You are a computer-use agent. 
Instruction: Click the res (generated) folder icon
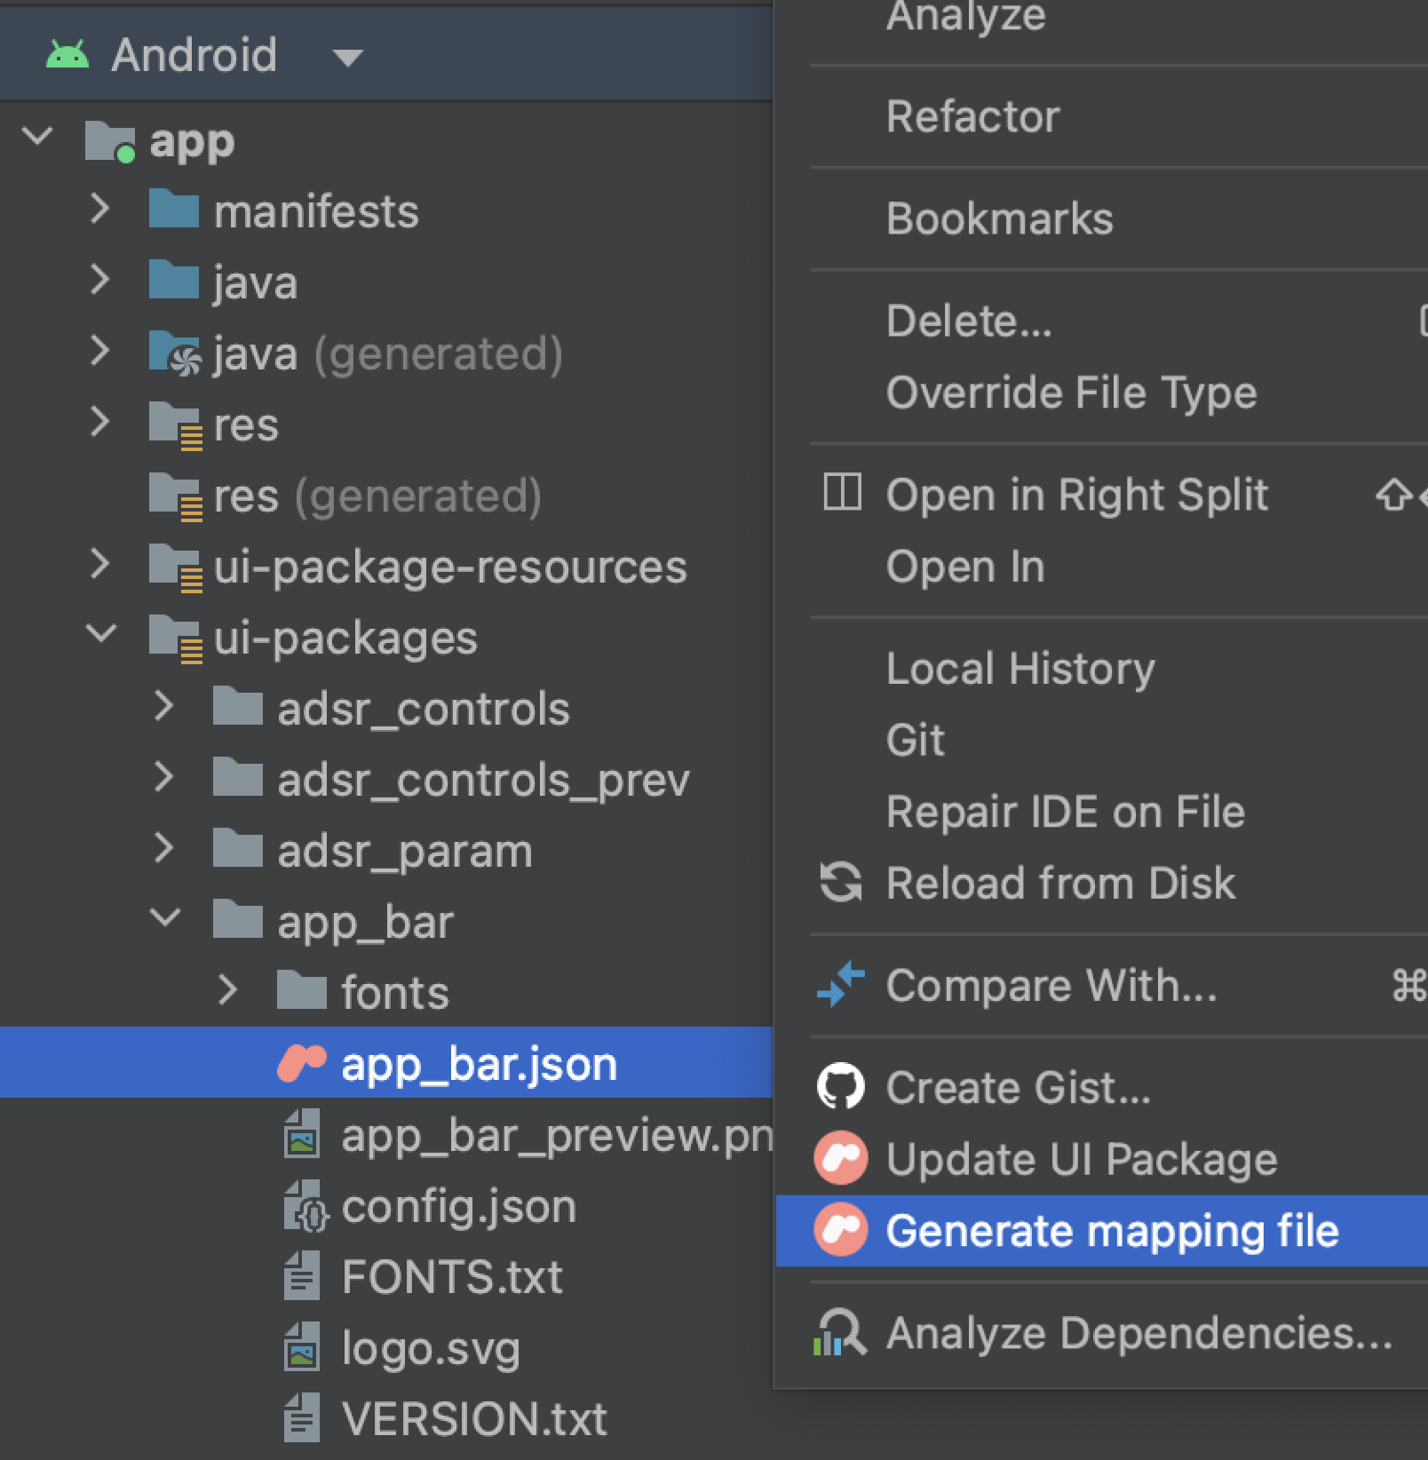click(176, 496)
